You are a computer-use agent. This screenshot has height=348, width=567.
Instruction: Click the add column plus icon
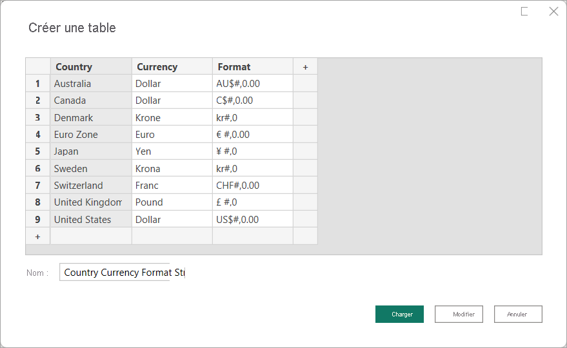click(305, 66)
